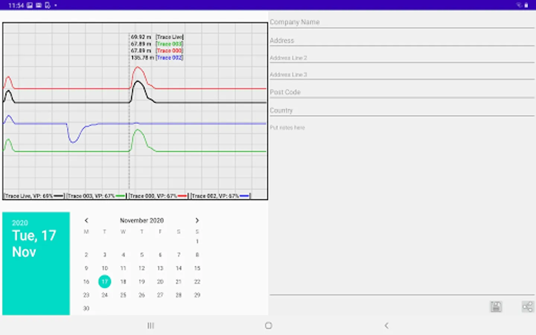Go to next month in calendar
The image size is (536, 335).
pyautogui.click(x=197, y=220)
